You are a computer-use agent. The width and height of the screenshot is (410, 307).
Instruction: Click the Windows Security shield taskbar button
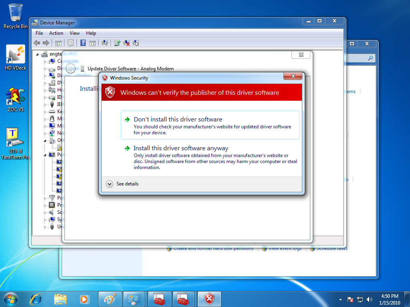pyautogui.click(x=209, y=299)
